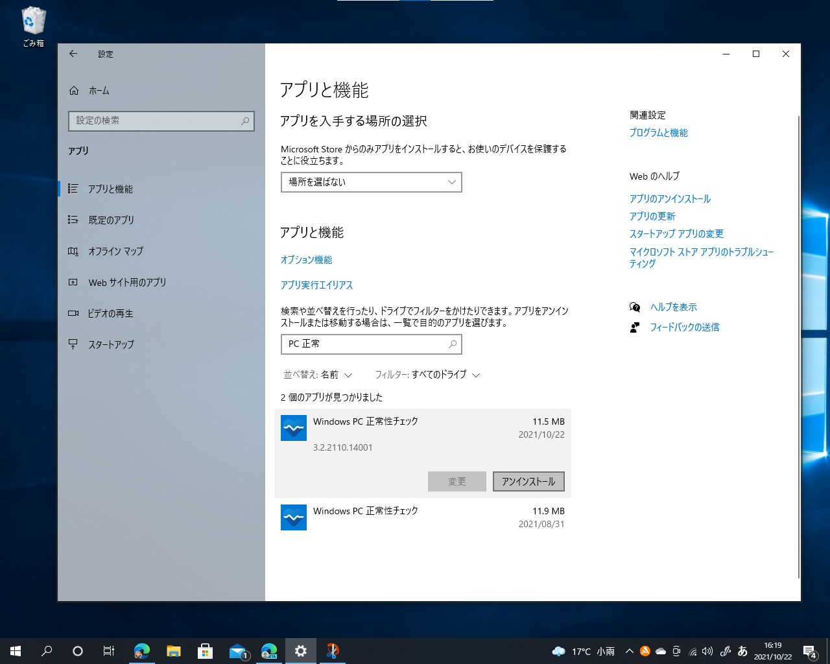The image size is (830, 664).
Task: Open フィードバックの送信 via the feedback icon
Action: (635, 327)
